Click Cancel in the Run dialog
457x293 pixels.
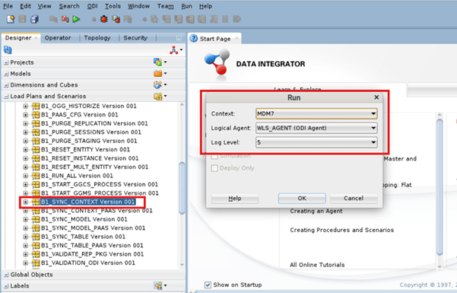click(354, 198)
